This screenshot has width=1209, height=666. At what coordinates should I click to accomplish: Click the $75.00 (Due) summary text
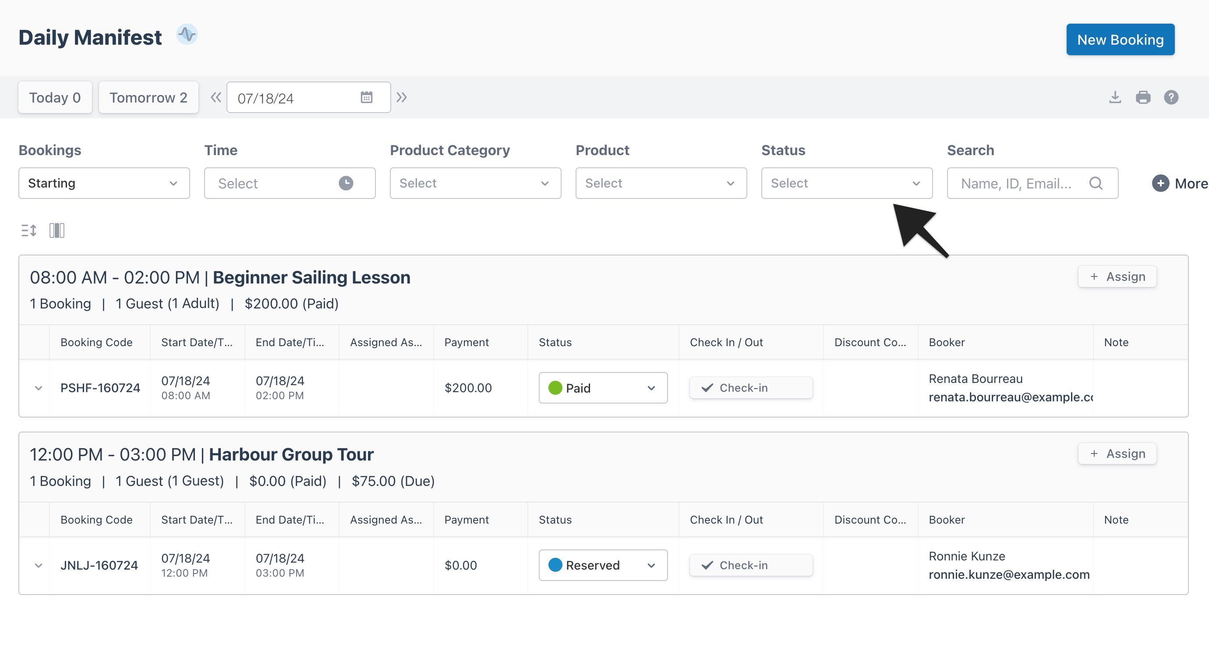(x=393, y=481)
